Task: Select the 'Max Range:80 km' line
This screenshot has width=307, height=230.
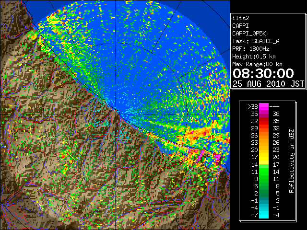Action: point(257,64)
